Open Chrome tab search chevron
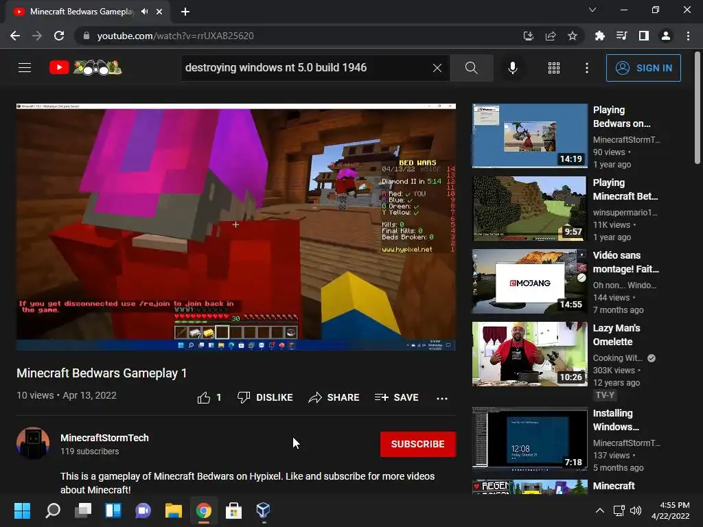703x527 pixels. point(592,10)
